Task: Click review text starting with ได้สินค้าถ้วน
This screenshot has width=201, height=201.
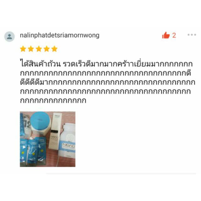Action: point(107,82)
